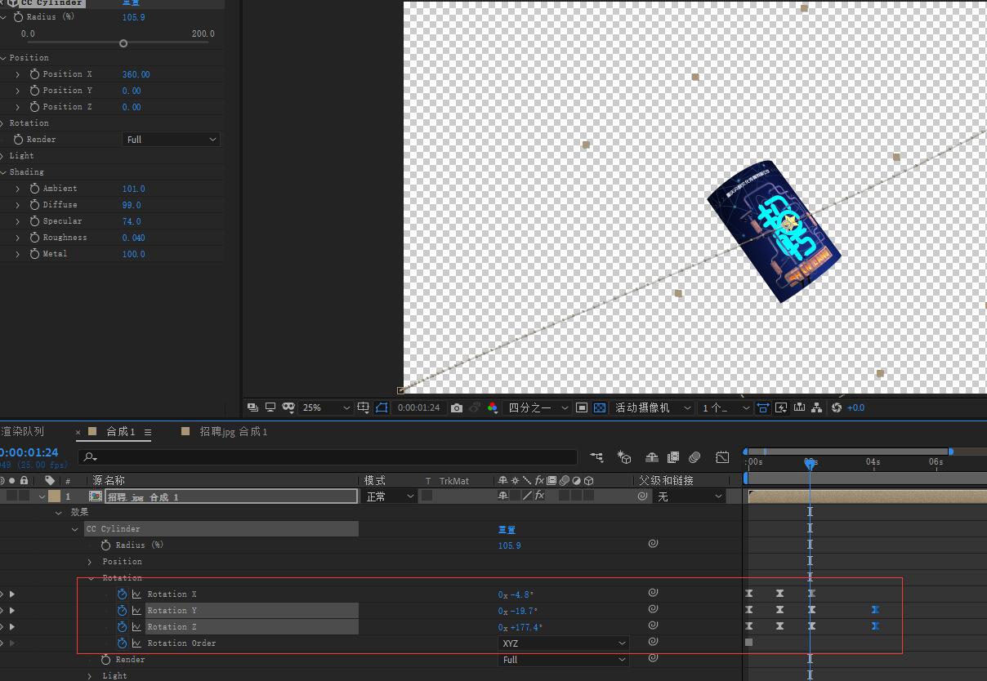Click the timeline current-time indicator playhead

810,463
